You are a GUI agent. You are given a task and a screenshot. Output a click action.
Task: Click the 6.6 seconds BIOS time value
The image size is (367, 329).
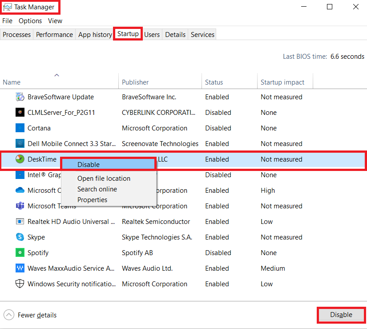pos(347,57)
